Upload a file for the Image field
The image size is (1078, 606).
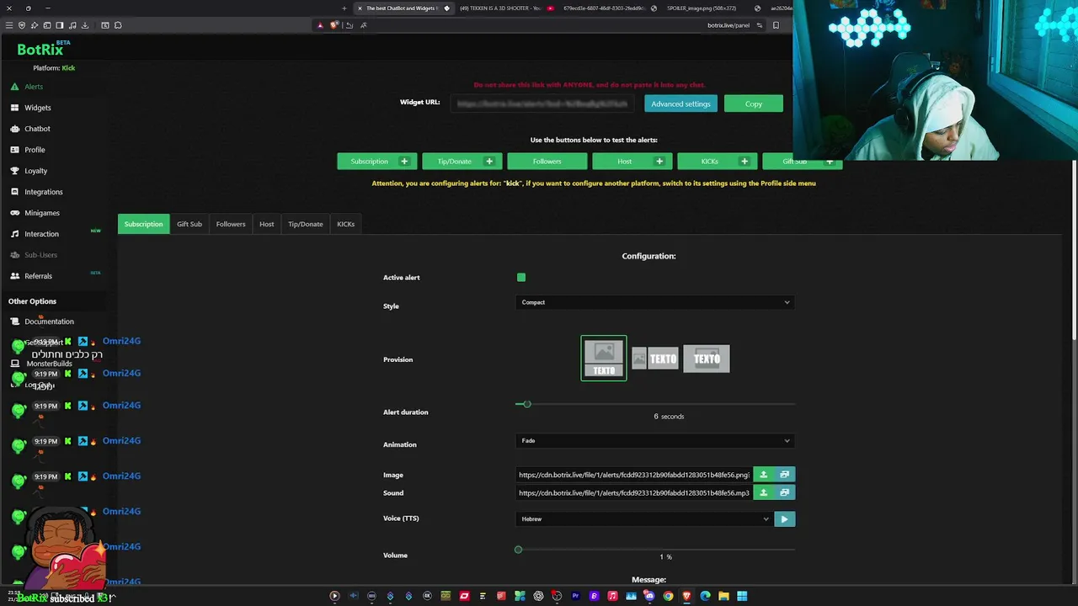point(763,475)
